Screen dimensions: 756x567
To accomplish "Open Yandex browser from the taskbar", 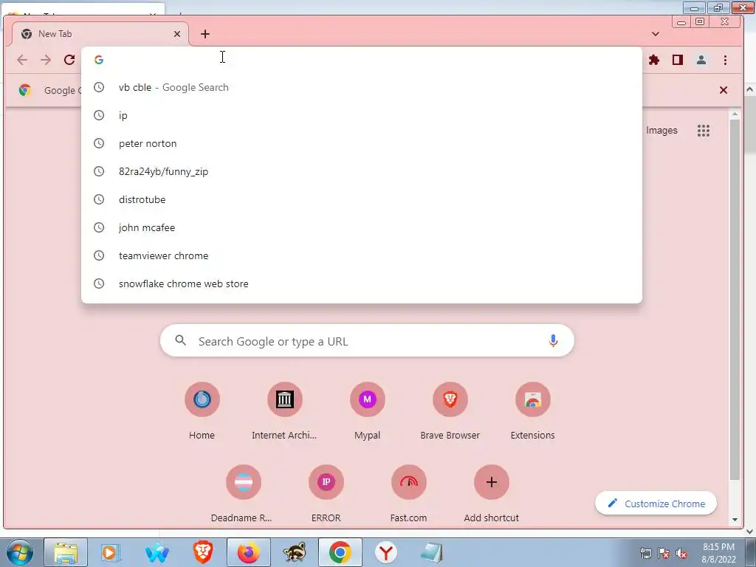I will coord(385,552).
